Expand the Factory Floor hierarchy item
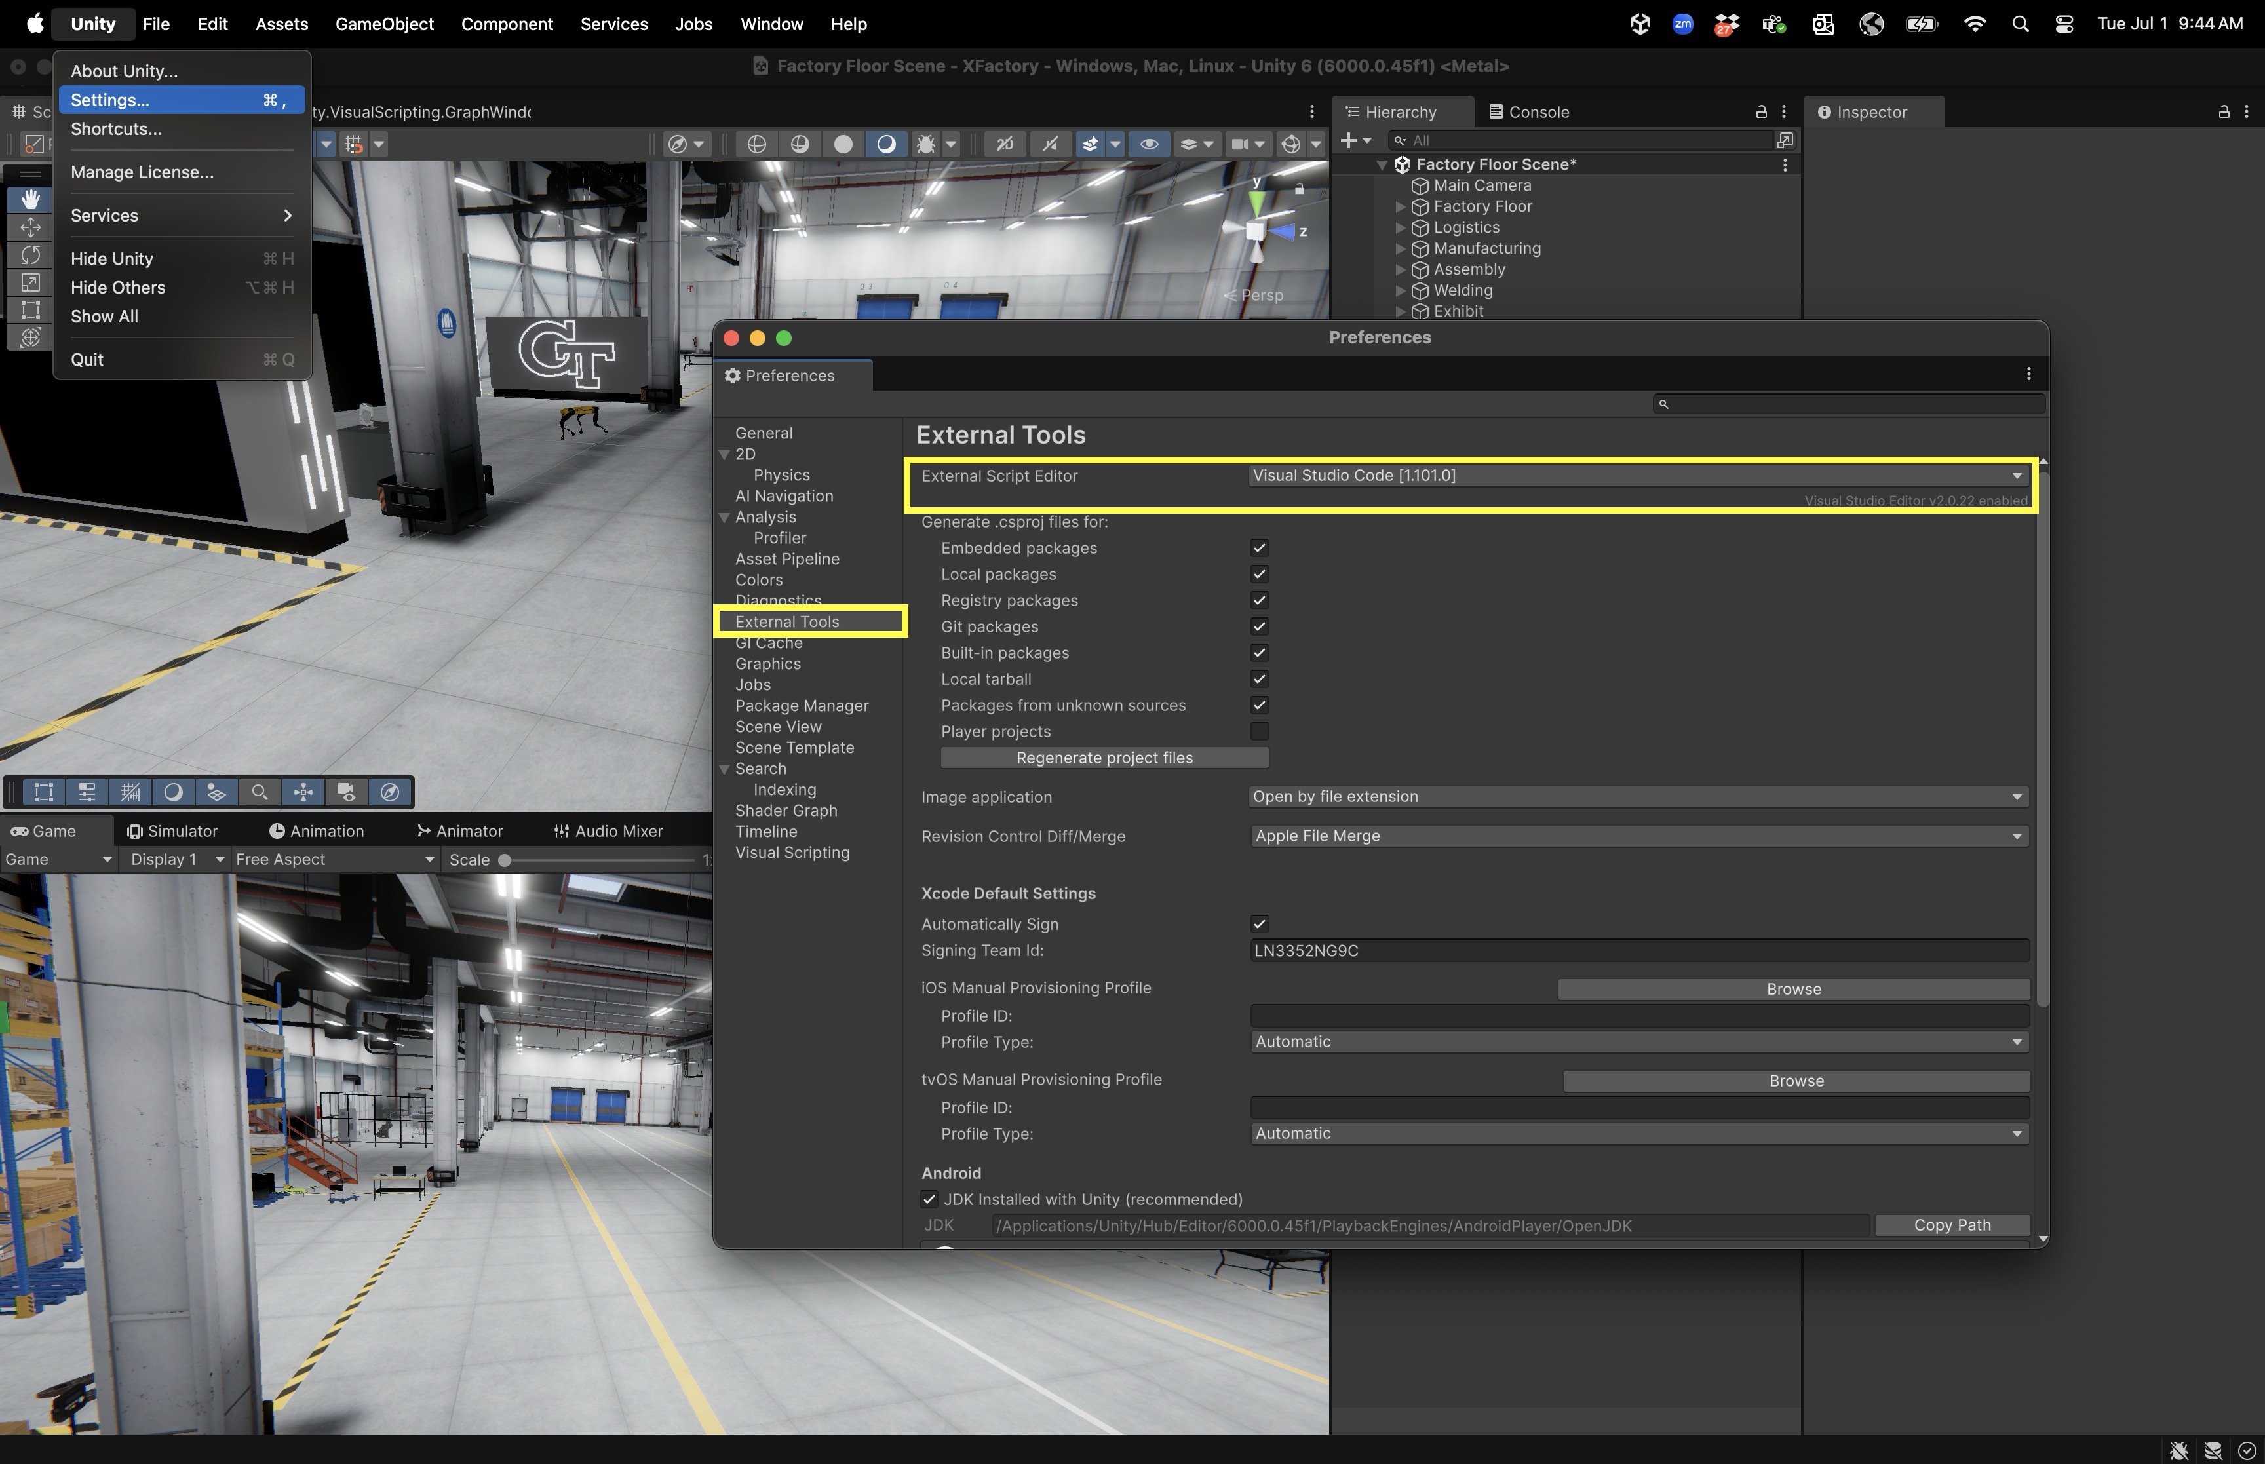This screenshot has height=1464, width=2265. coord(1399,207)
